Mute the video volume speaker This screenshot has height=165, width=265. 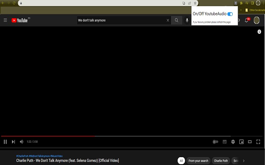(22, 142)
